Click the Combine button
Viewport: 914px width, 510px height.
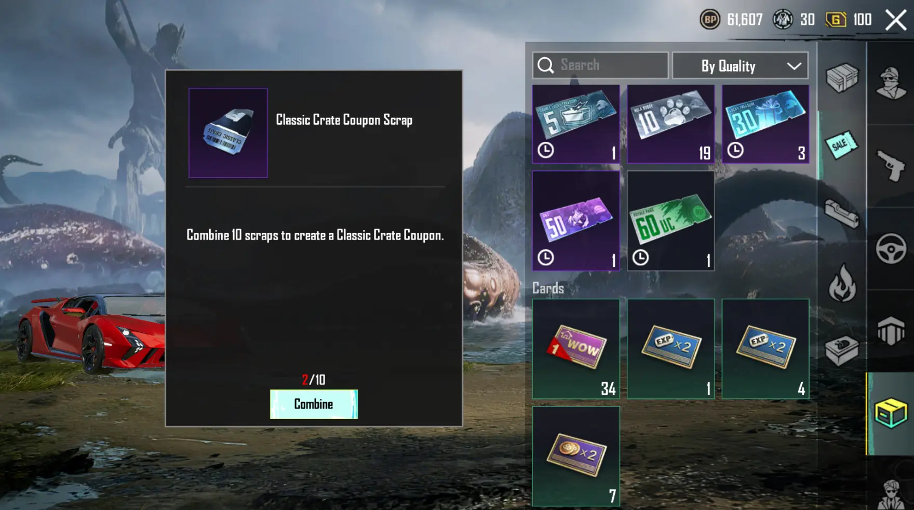[x=314, y=404]
